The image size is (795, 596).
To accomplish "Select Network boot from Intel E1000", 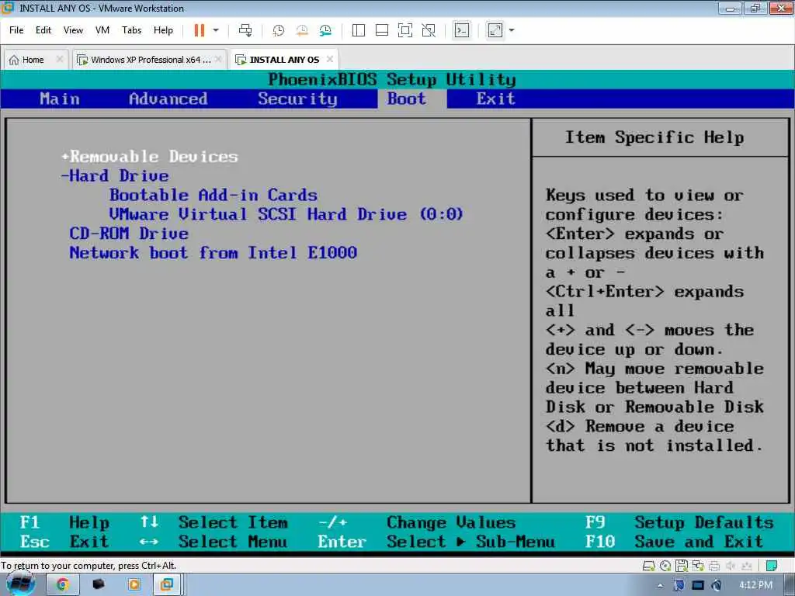I will click(214, 253).
